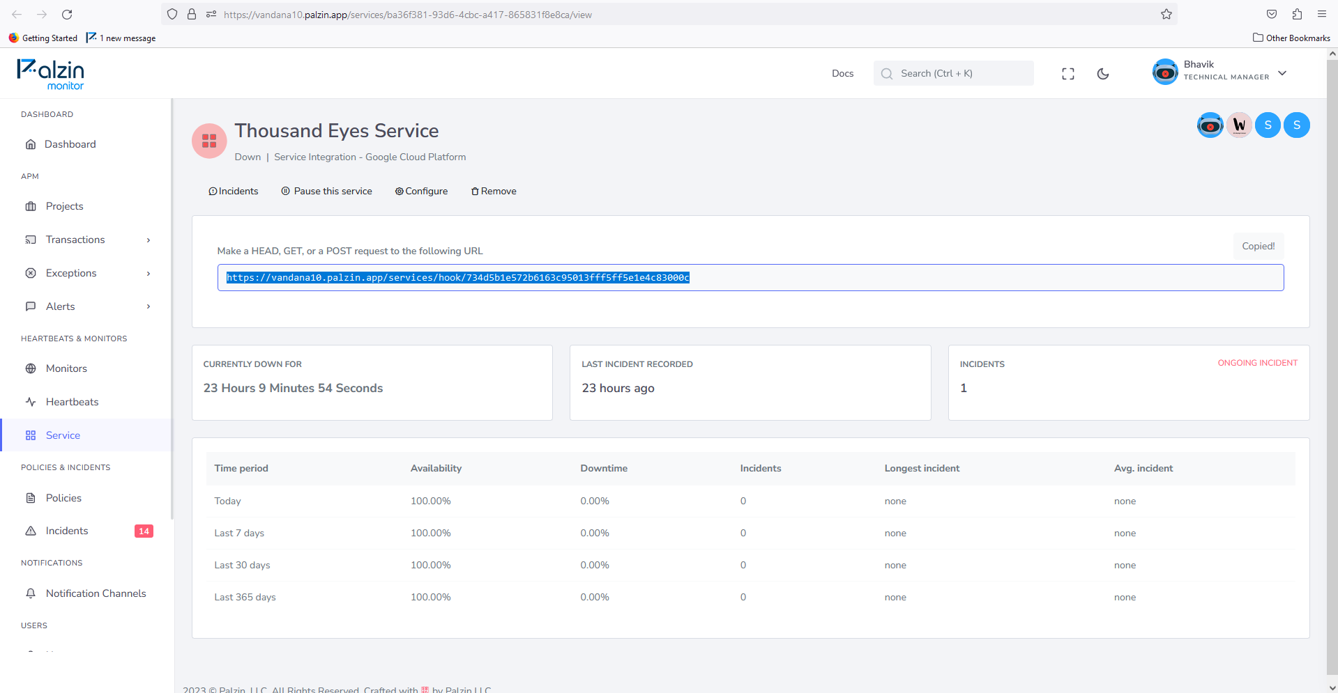Open the Docs link
Screen dimensions: 1338x693
coord(842,73)
